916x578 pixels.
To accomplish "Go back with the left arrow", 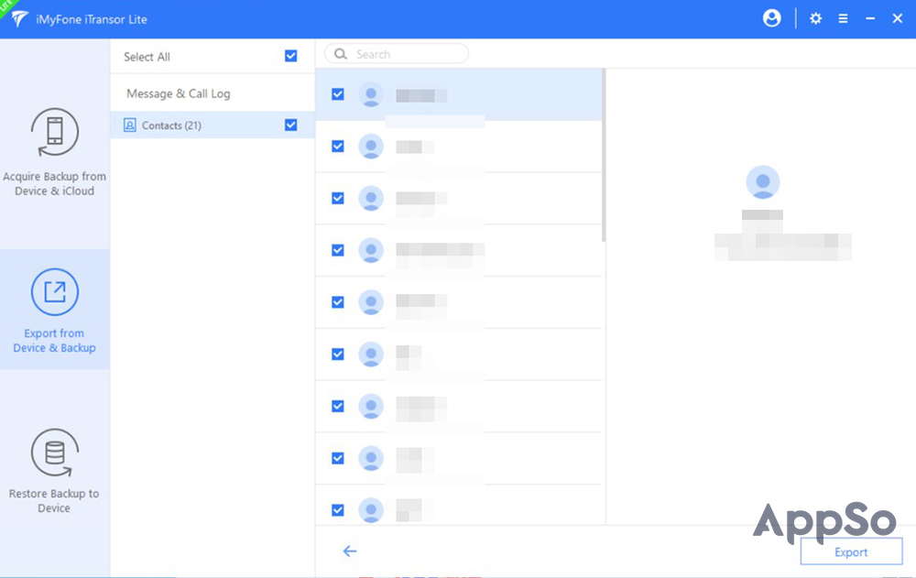I will [349, 551].
